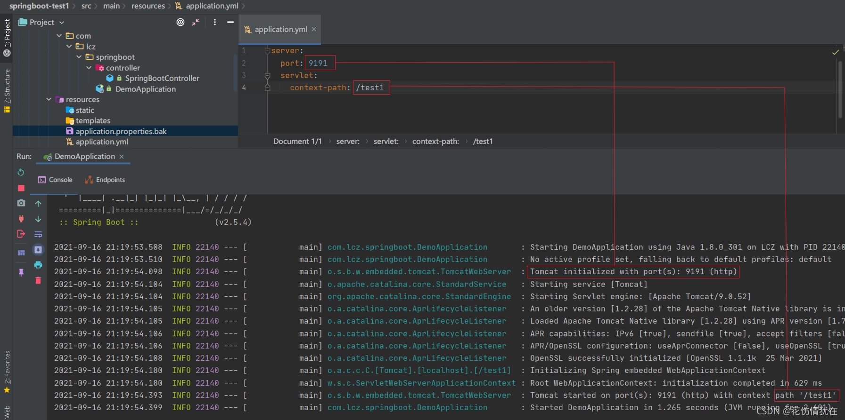845x420 pixels.
Task: Click the fold-end marker beside context-path
Action: pyautogui.click(x=267, y=87)
